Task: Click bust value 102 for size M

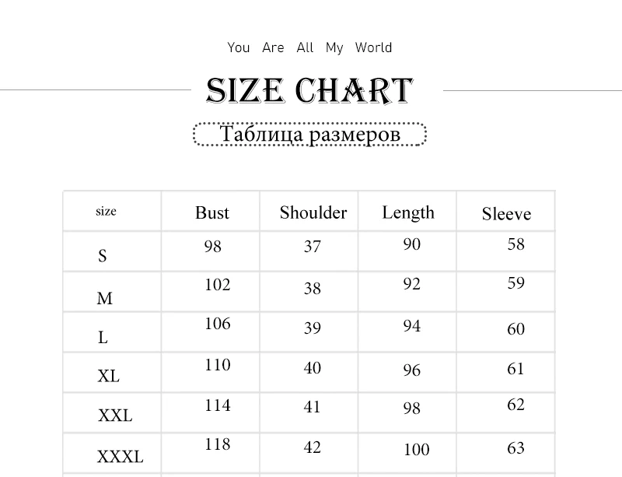Action: (x=218, y=285)
